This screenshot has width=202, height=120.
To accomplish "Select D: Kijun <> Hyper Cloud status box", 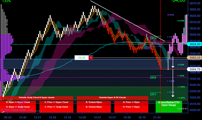I will click(x=18, y=103).
